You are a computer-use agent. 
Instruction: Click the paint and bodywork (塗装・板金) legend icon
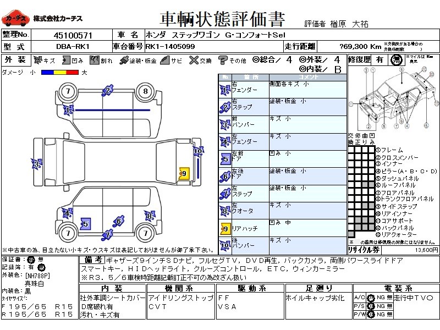tap(124, 61)
